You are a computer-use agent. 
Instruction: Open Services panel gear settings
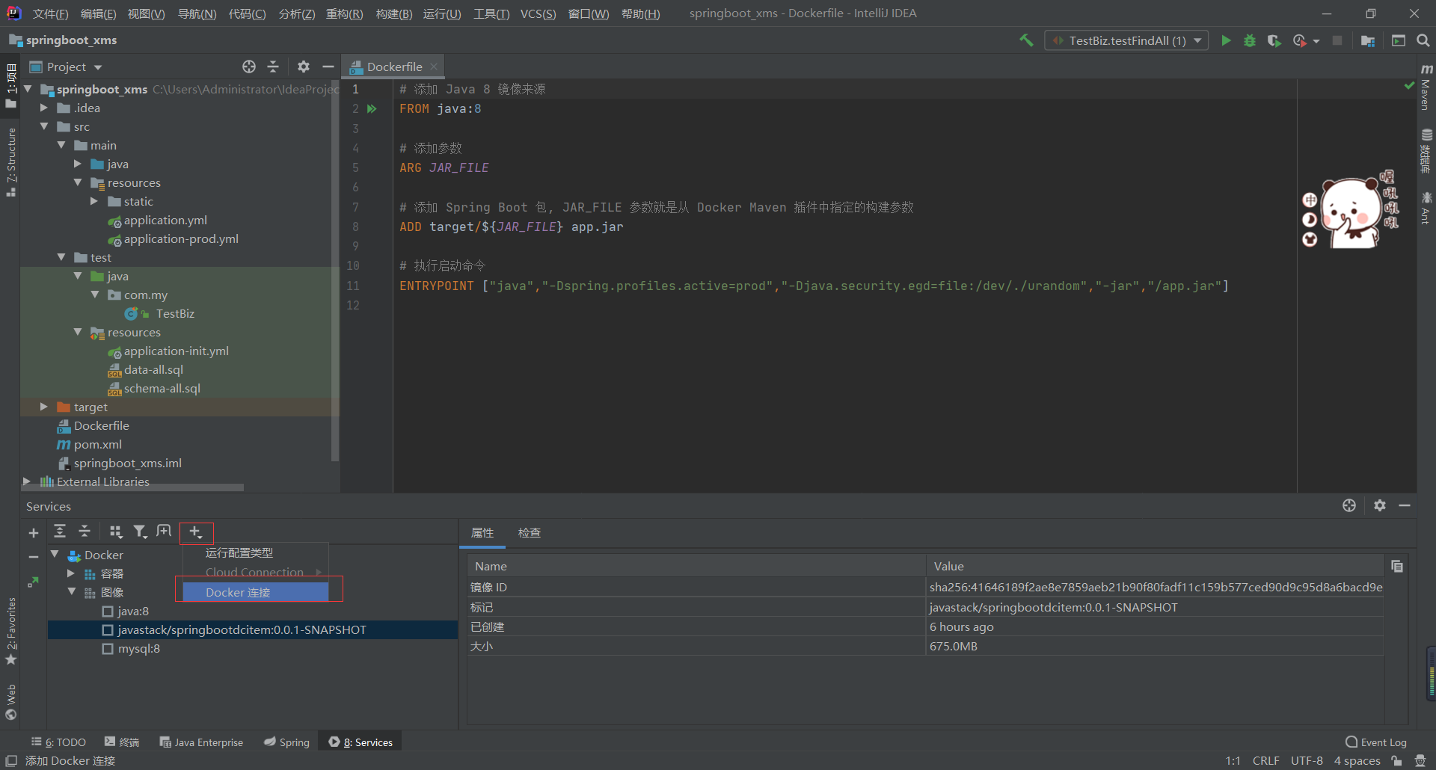tap(1380, 506)
